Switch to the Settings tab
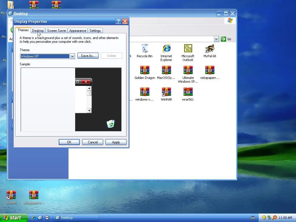 [x=95, y=31]
